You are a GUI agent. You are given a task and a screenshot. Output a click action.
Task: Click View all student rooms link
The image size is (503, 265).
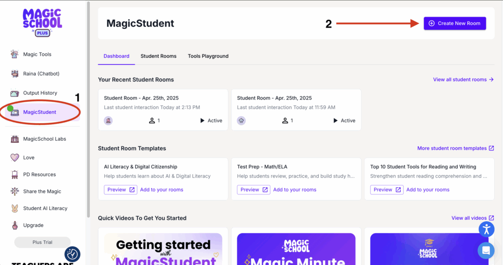460,79
